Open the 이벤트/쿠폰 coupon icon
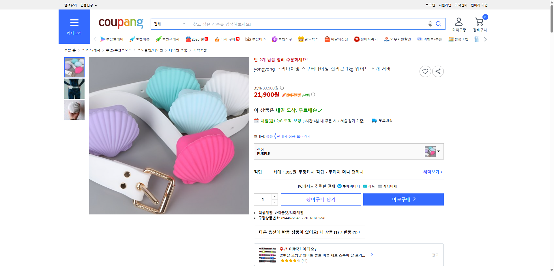This screenshot has height=272, width=554. 420,39
